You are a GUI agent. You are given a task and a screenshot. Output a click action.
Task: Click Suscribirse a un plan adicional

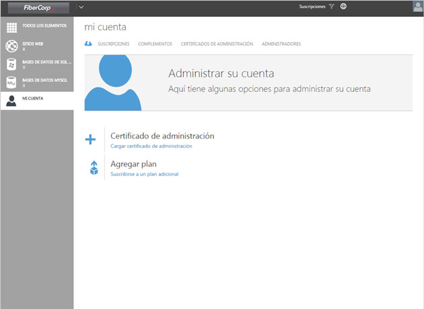point(144,174)
